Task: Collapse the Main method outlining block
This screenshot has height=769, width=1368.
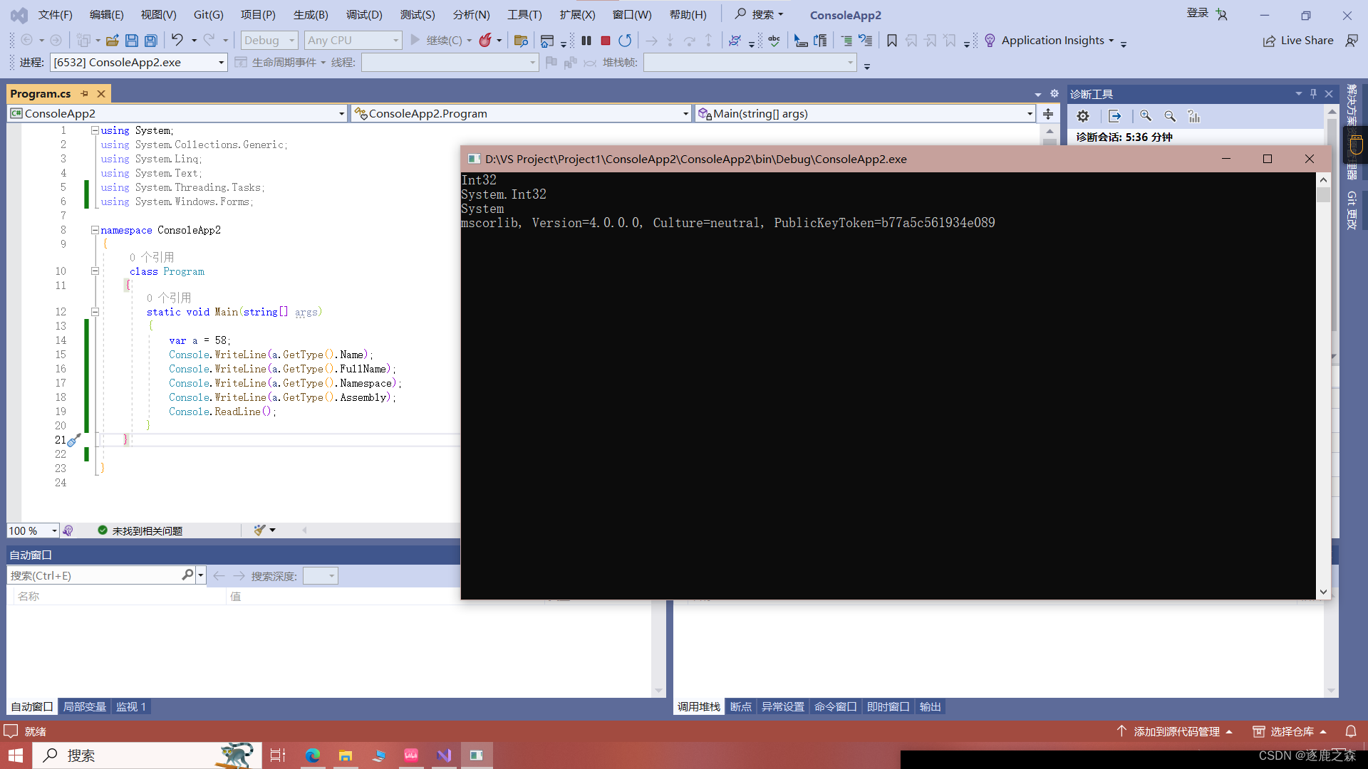Action: click(x=95, y=312)
